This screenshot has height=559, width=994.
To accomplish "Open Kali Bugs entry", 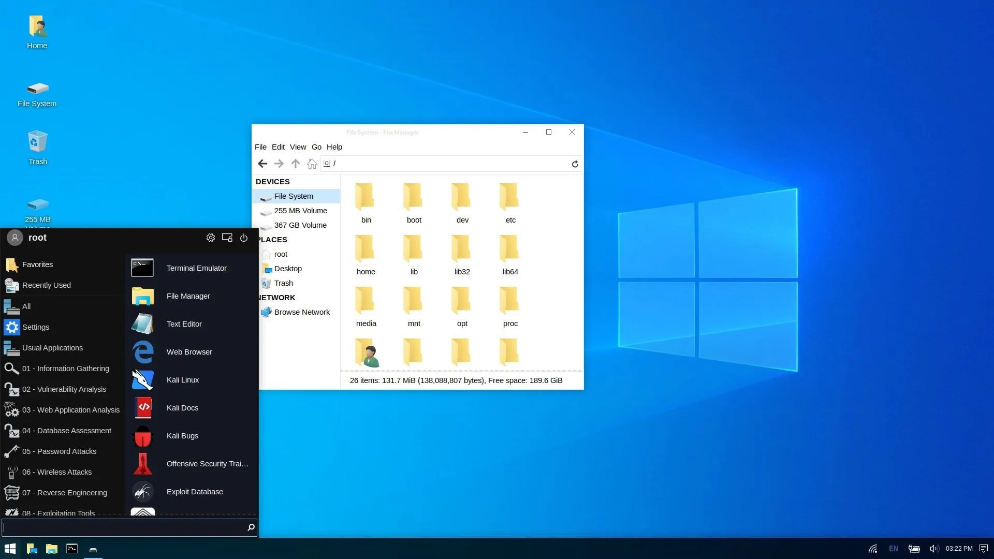I will [x=192, y=436].
